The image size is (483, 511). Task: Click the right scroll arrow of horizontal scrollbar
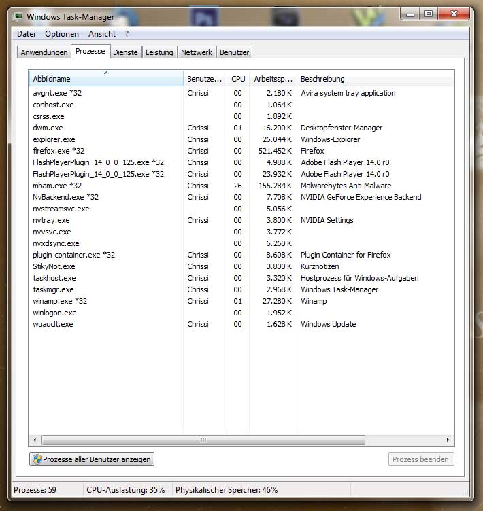pos(448,440)
